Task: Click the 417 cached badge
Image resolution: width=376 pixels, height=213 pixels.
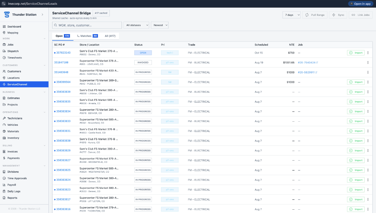Action: coord(101,13)
